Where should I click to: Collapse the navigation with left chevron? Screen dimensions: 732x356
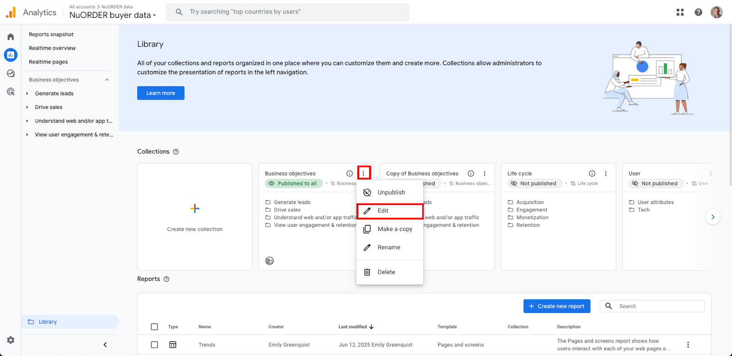105,345
